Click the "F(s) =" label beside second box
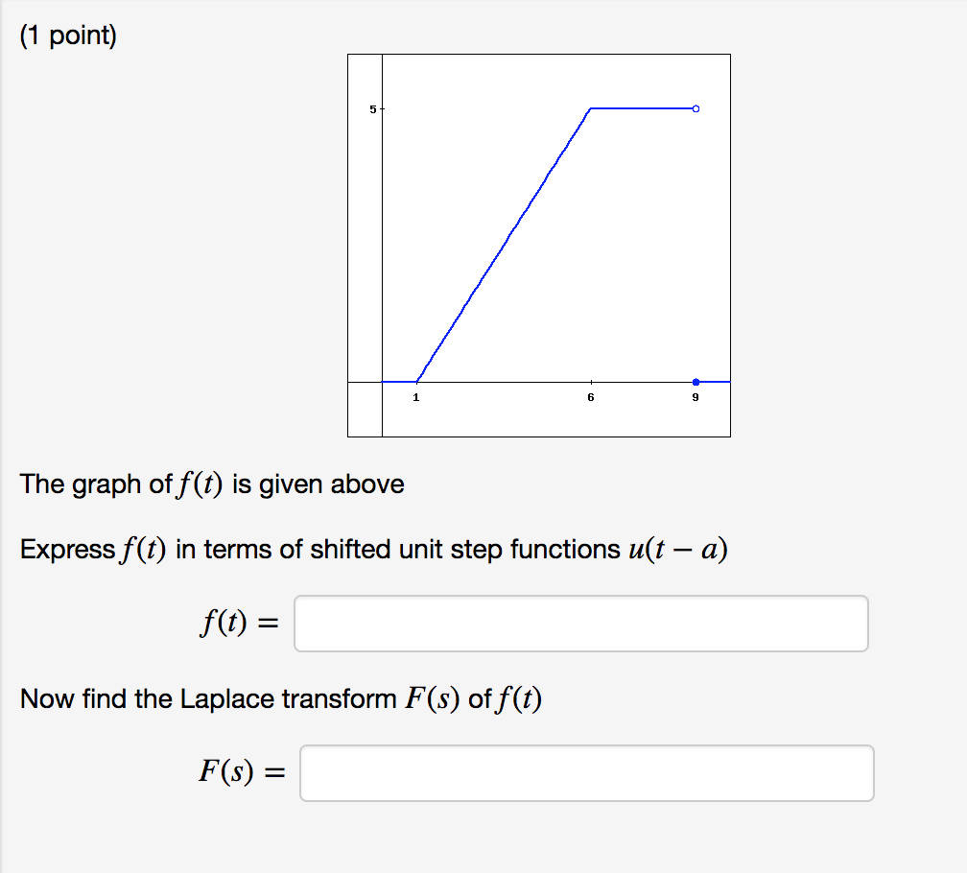The height and width of the screenshot is (873, 967). pos(242,771)
